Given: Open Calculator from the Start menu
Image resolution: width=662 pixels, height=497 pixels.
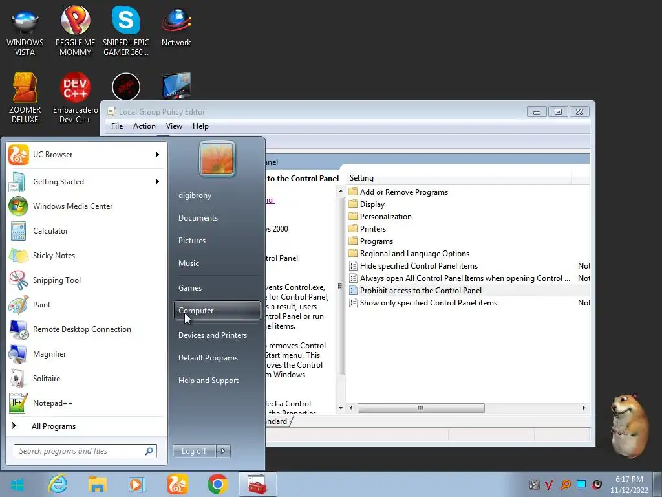Looking at the screenshot, I should click(87, 231).
